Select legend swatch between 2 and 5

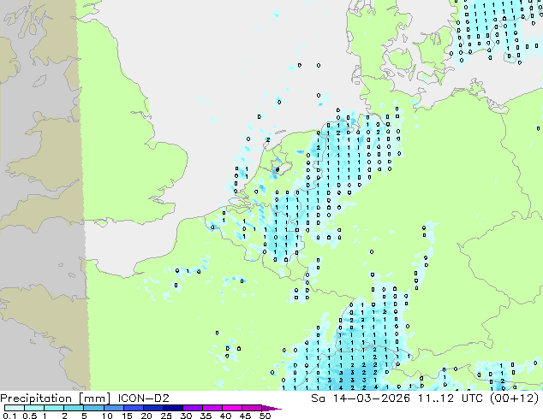click(x=74, y=408)
